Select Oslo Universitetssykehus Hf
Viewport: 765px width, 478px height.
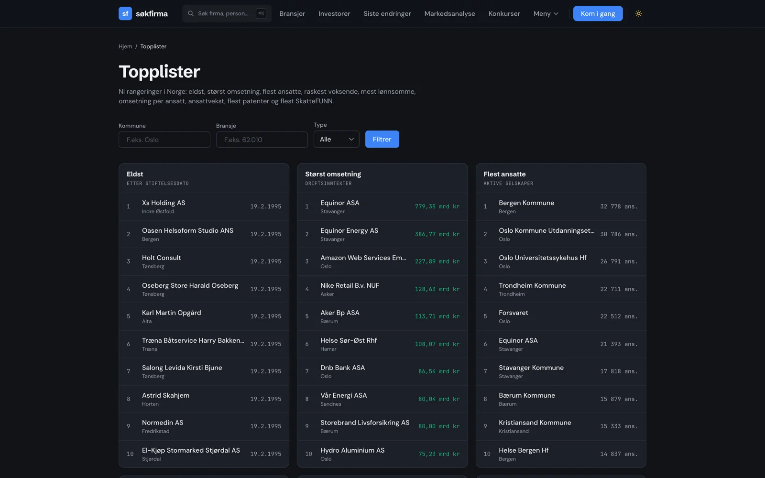[x=561, y=261]
